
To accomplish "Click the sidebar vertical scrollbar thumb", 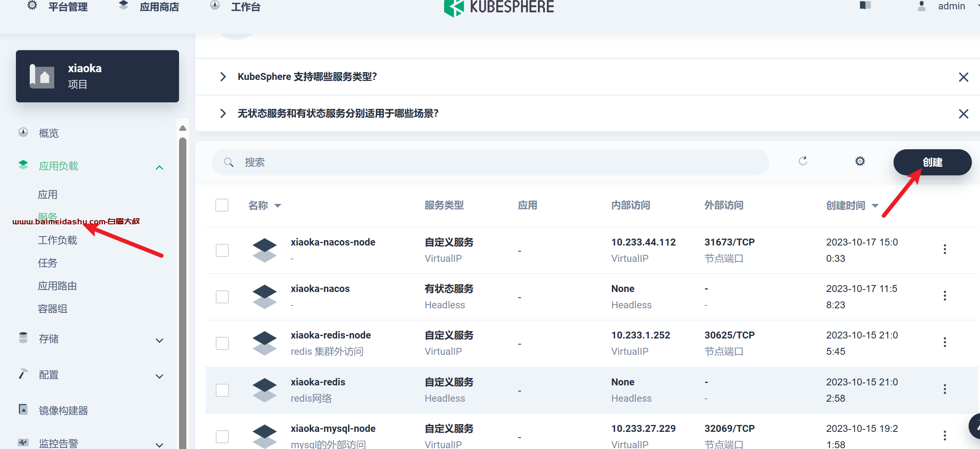I will click(x=183, y=293).
